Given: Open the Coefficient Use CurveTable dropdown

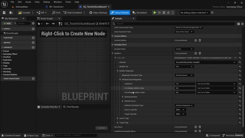Looking at the screenshot, I should [x=216, y=84].
